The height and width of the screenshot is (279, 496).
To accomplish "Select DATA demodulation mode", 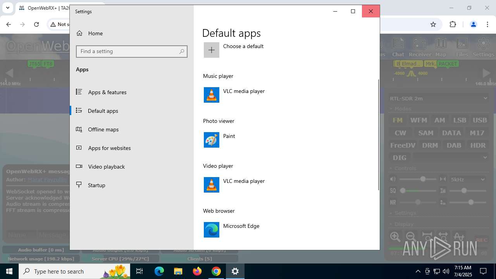I will 451,133.
